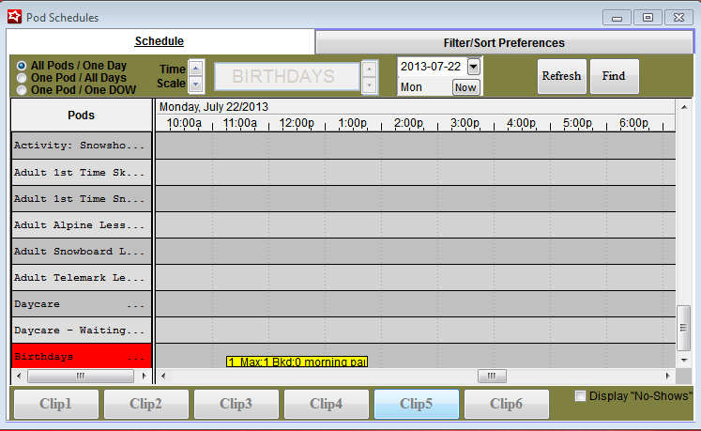Select the Adult 1st Time Sk... pod row
Screen dimensions: 701x431
tap(82, 173)
